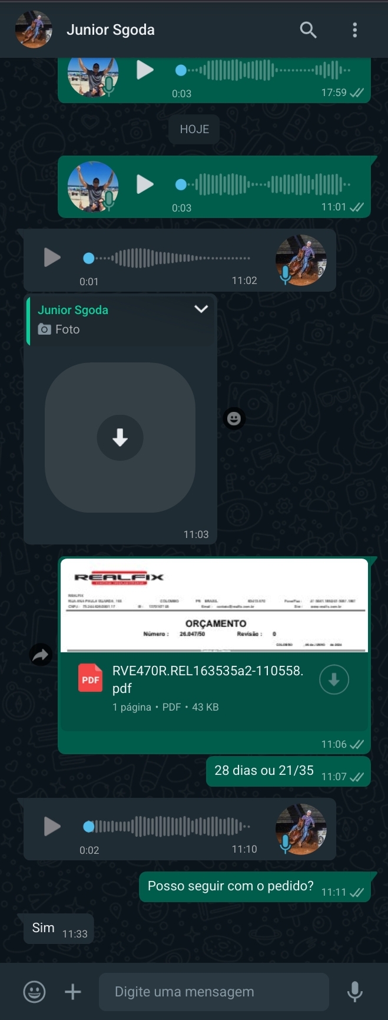Focus the 'Digite uma mensagem' input field
Image resolution: width=388 pixels, height=1020 pixels.
coord(214,992)
